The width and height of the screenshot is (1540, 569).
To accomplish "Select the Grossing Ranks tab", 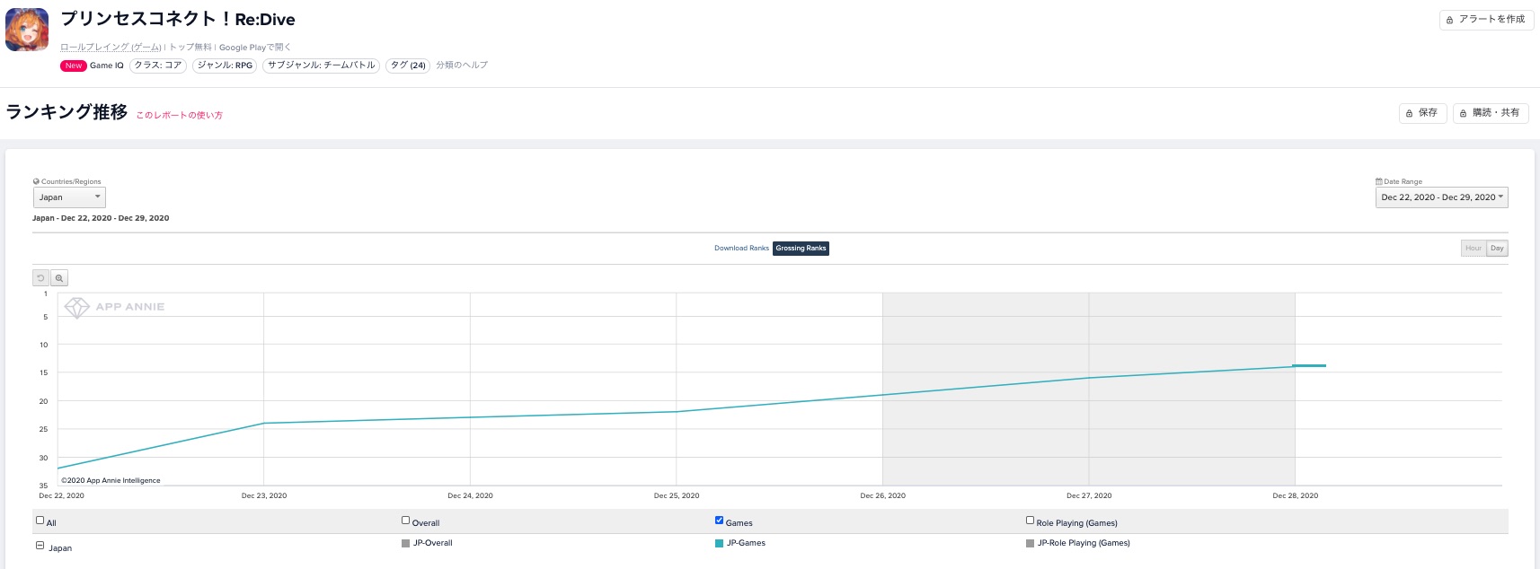I will click(x=801, y=249).
